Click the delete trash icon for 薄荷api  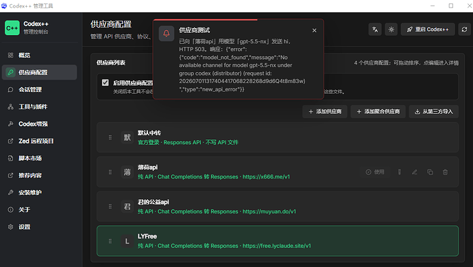tap(445, 172)
